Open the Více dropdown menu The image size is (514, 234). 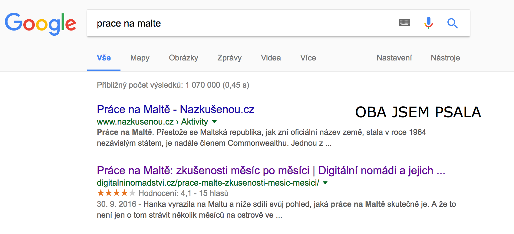pyautogui.click(x=308, y=58)
